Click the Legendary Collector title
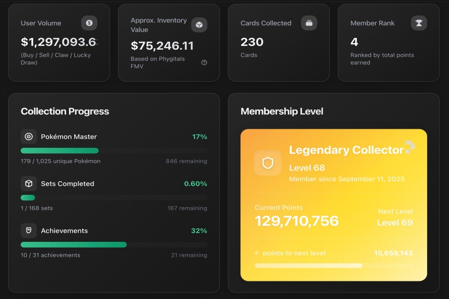 click(x=346, y=150)
